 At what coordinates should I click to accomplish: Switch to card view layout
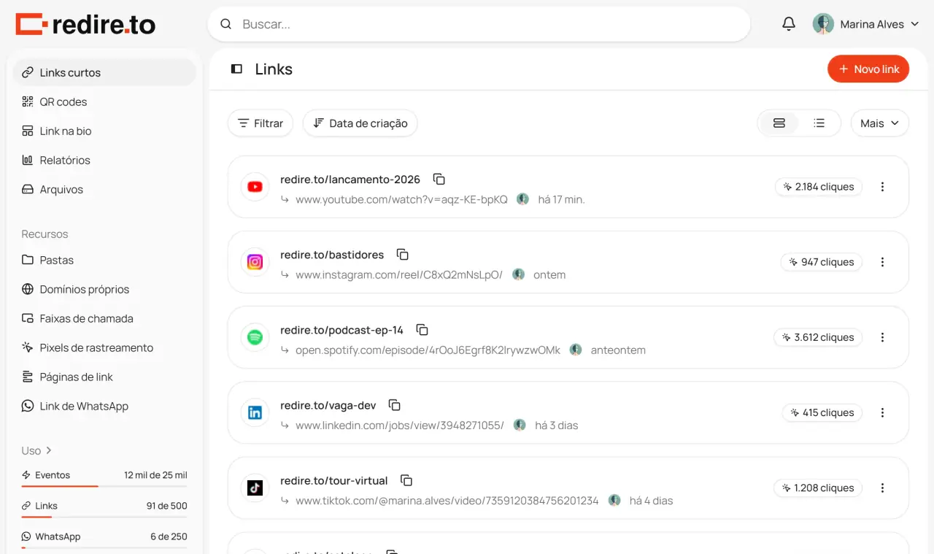click(779, 123)
